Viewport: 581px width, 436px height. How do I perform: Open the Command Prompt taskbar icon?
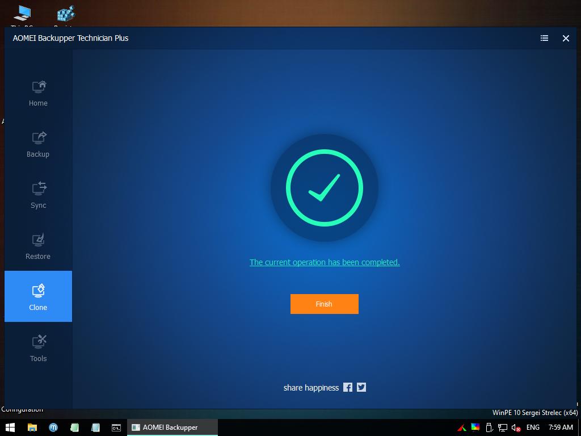tap(116, 427)
